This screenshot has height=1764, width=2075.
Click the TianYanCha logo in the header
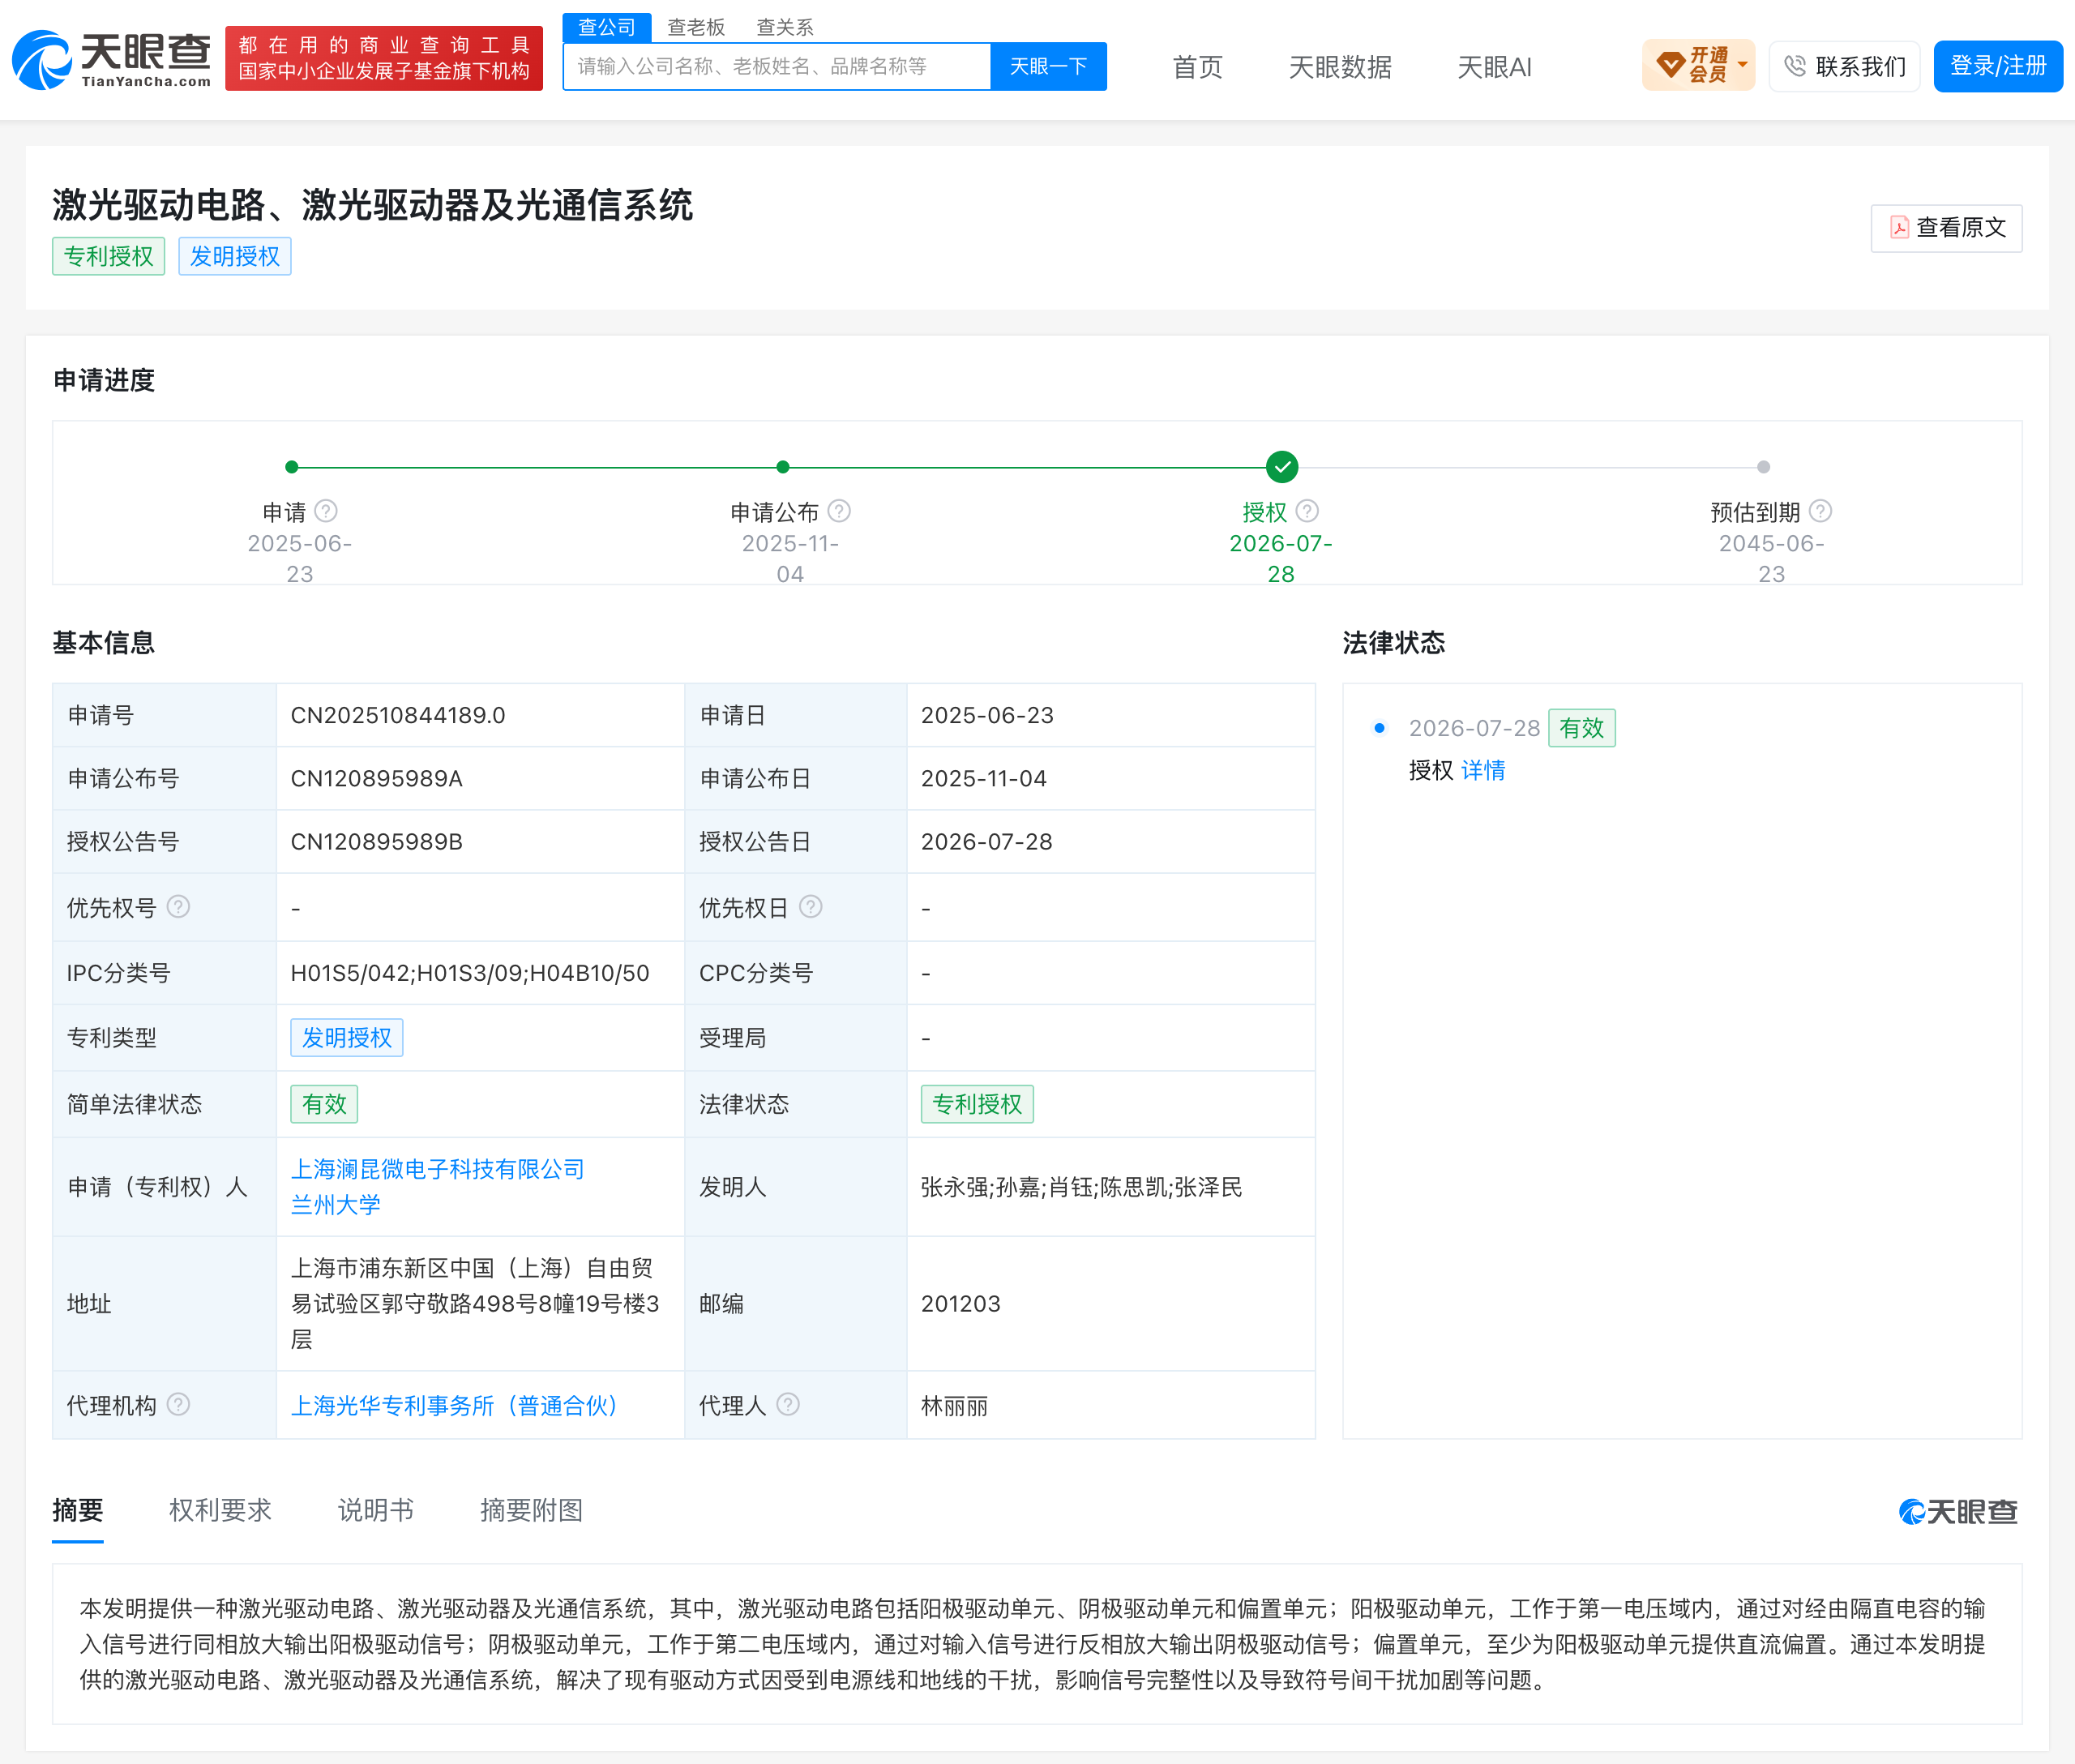pyautogui.click(x=112, y=60)
